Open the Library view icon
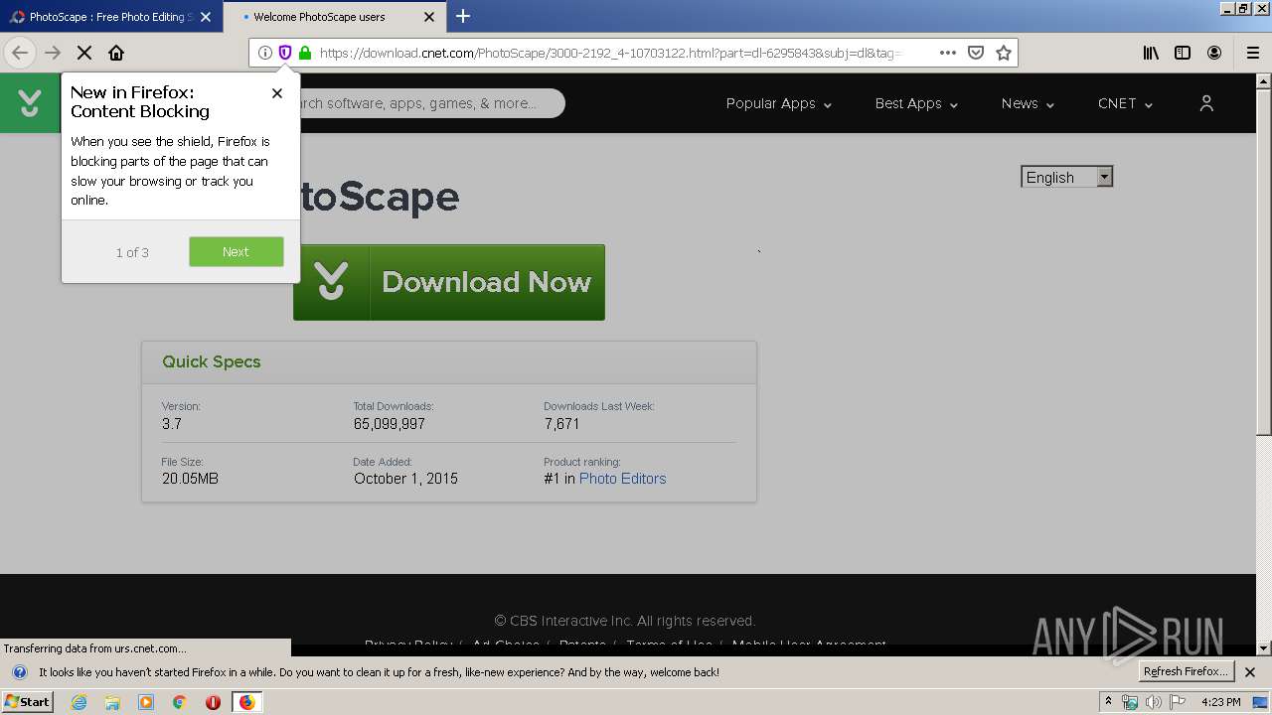1272x715 pixels. 1151,53
